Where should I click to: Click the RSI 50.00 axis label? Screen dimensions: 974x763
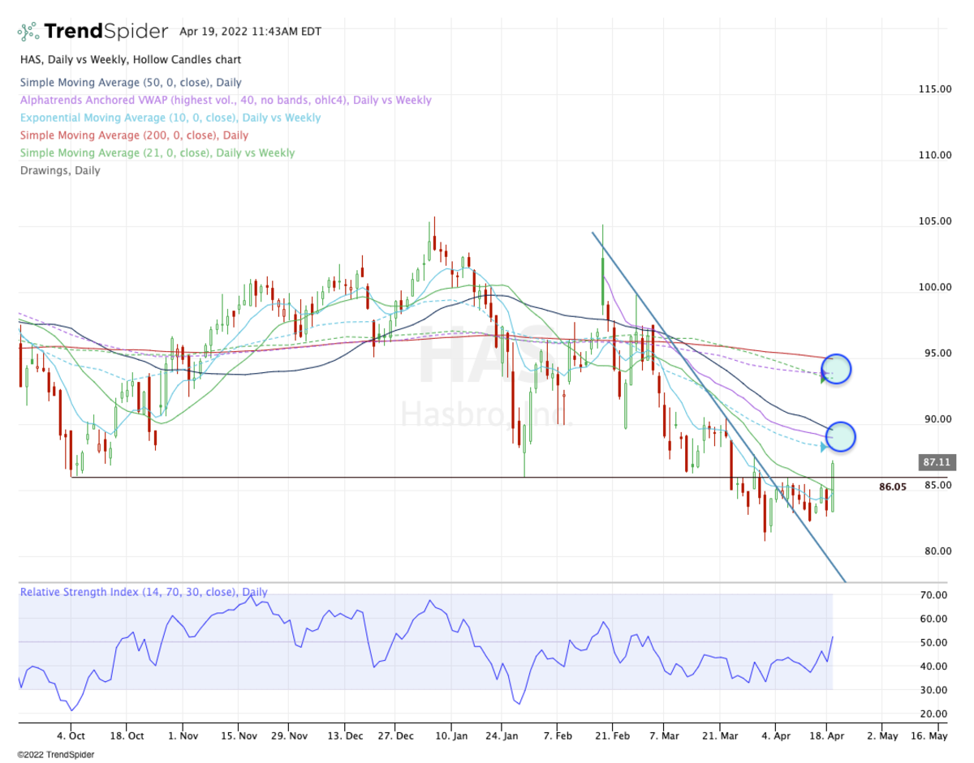coord(935,643)
